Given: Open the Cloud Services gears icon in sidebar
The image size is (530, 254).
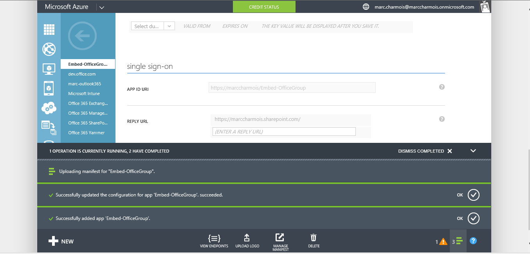Looking at the screenshot, I should [49, 108].
